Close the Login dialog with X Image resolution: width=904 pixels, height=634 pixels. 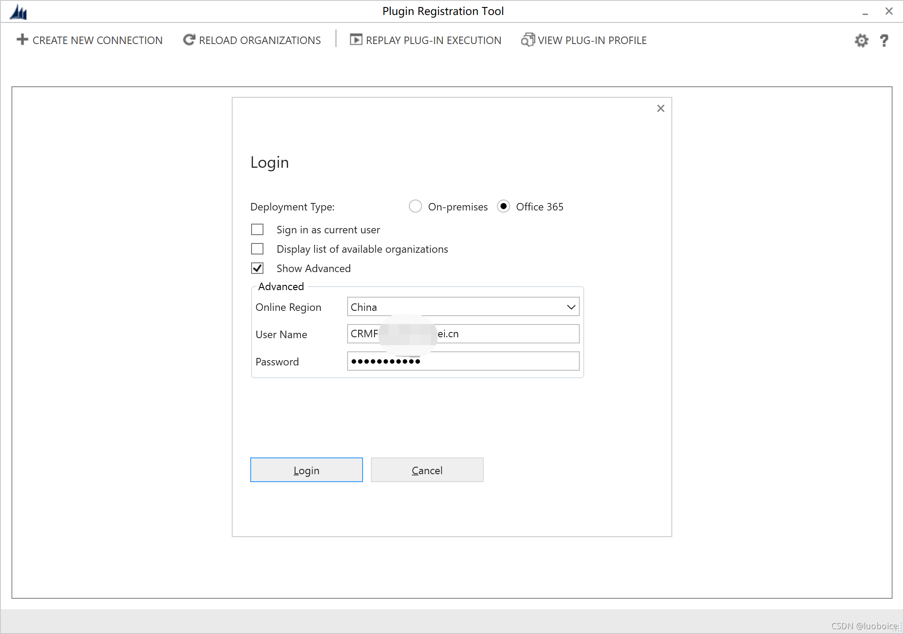pyautogui.click(x=660, y=108)
